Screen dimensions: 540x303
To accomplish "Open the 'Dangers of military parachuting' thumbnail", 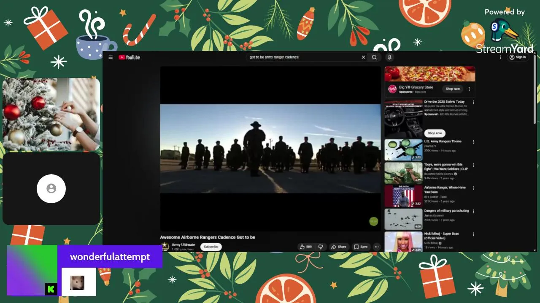I will click(403, 219).
